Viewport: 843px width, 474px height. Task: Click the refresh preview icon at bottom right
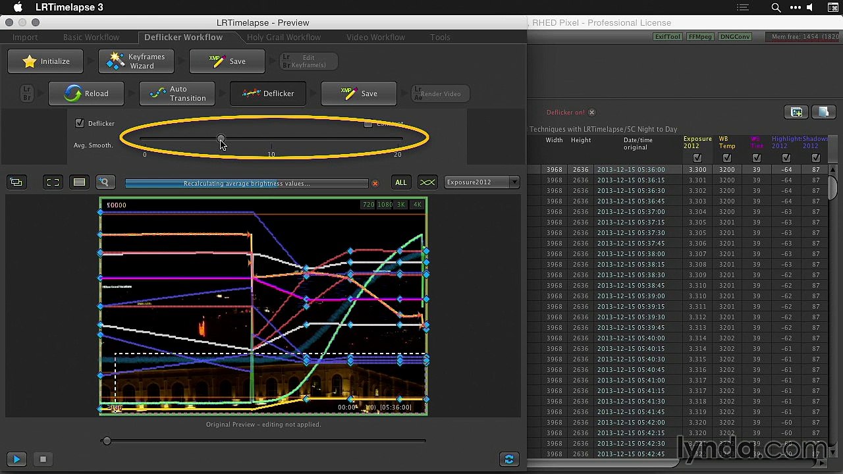508,459
